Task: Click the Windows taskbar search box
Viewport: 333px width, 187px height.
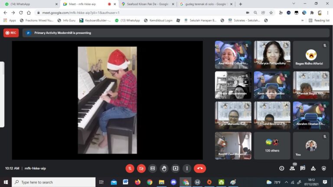Action: tap(53, 182)
